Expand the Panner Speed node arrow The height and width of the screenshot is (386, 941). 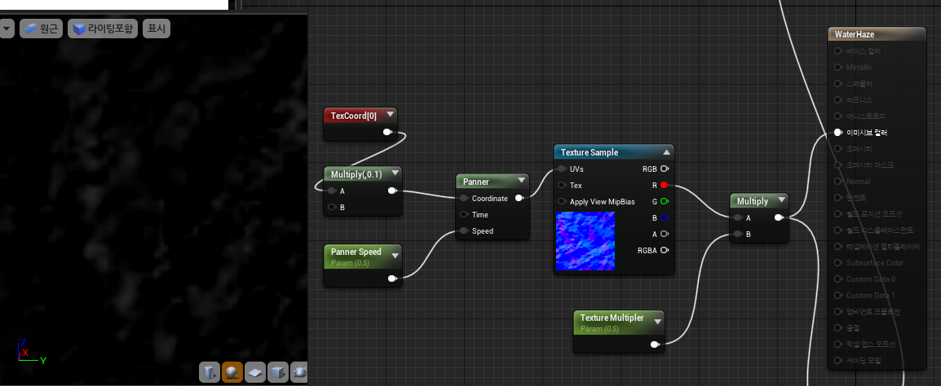(x=395, y=256)
